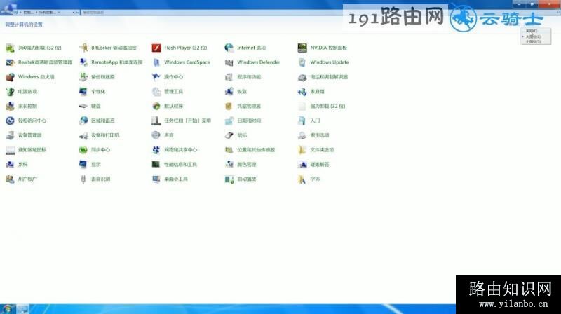Open 颜色管理

[241, 165]
